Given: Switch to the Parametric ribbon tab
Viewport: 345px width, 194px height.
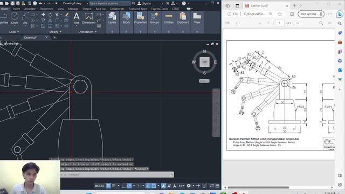Looking at the screenshot, I should 47,9.
